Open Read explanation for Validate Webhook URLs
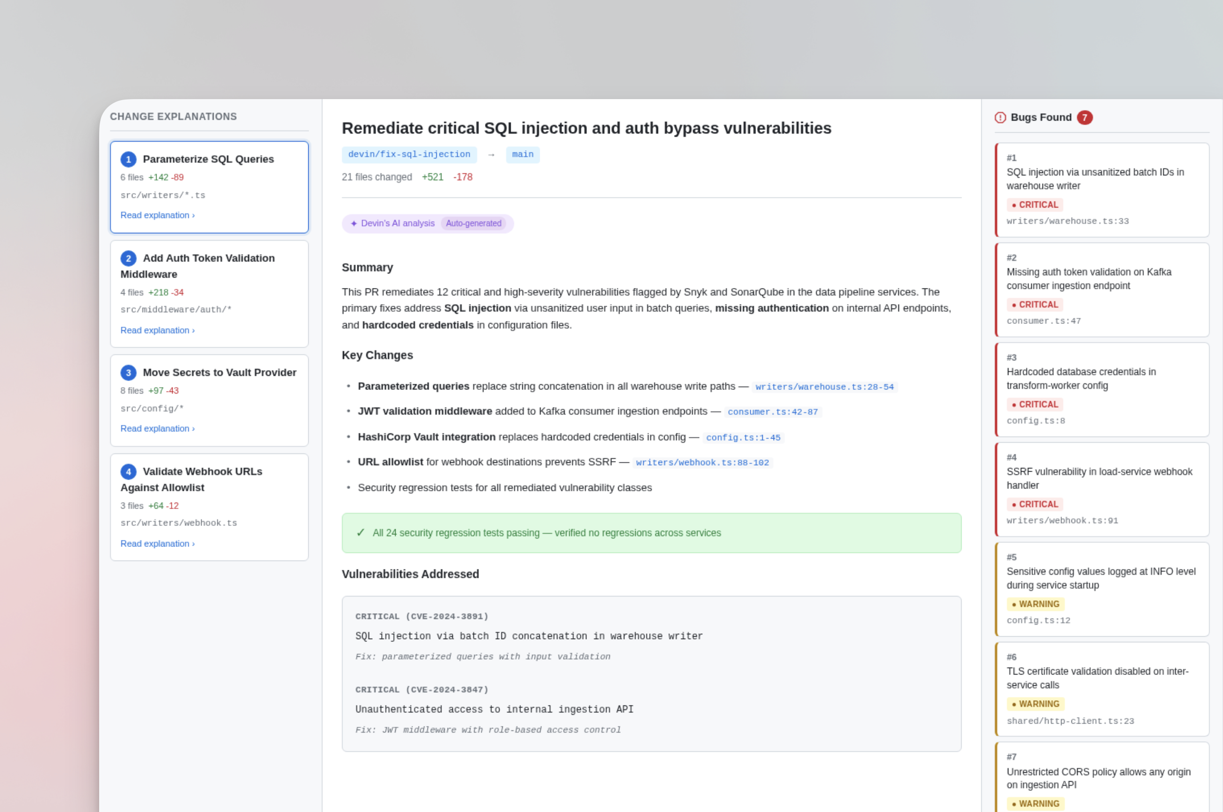The image size is (1223, 812). point(158,543)
